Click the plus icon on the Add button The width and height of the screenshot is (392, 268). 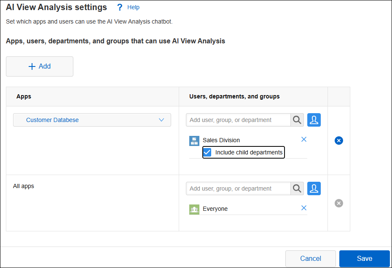click(x=32, y=66)
